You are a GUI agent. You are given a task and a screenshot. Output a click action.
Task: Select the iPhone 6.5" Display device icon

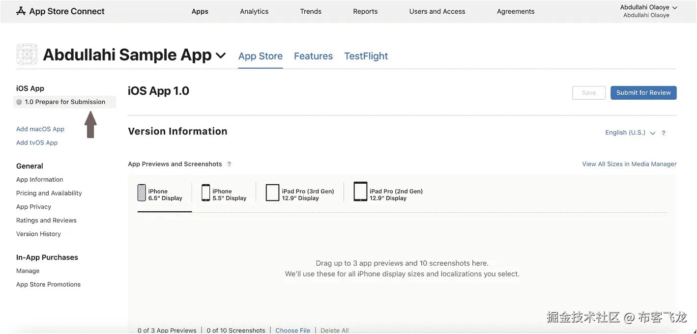[142, 193]
